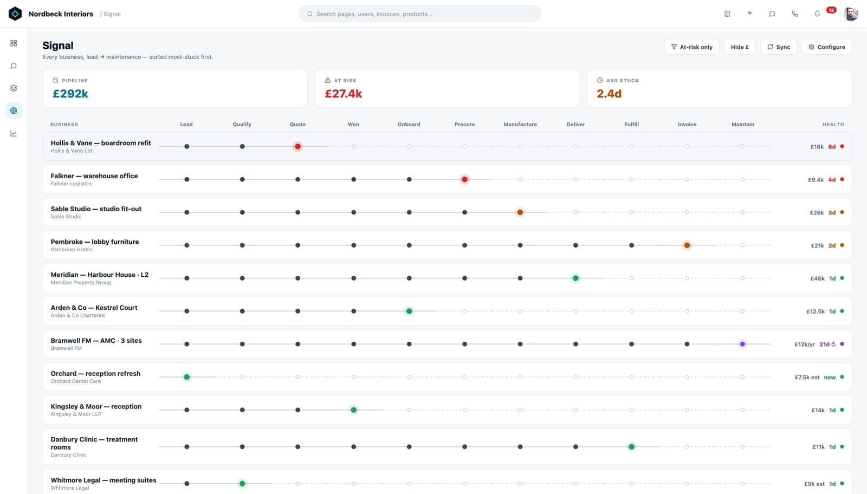This screenshot has width=867, height=494.
Task: Click the Pipeline £292k card
Action: click(x=175, y=88)
